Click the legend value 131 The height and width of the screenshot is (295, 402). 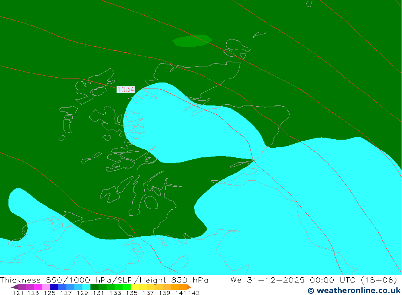98,293
